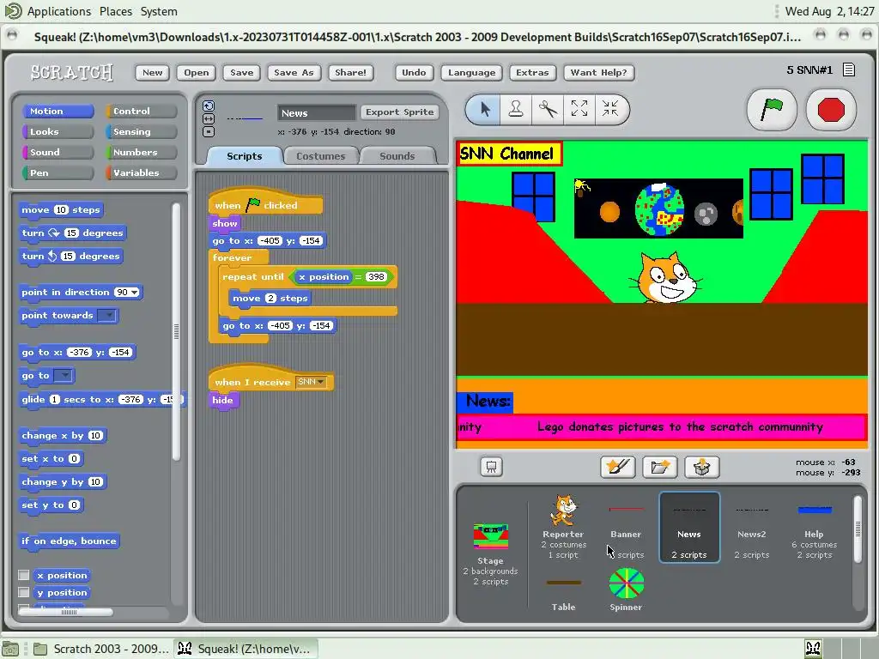Select the arrow pointer tool
Screen dimensions: 879x659
(x=485, y=109)
